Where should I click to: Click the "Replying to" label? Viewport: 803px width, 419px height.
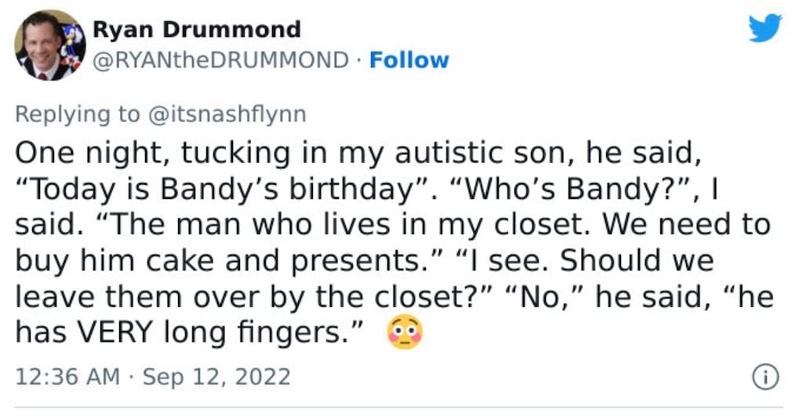[78, 114]
